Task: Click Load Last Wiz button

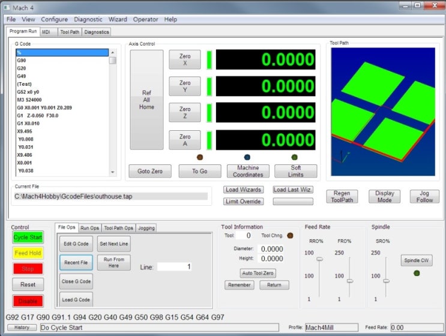Action: 293,190
